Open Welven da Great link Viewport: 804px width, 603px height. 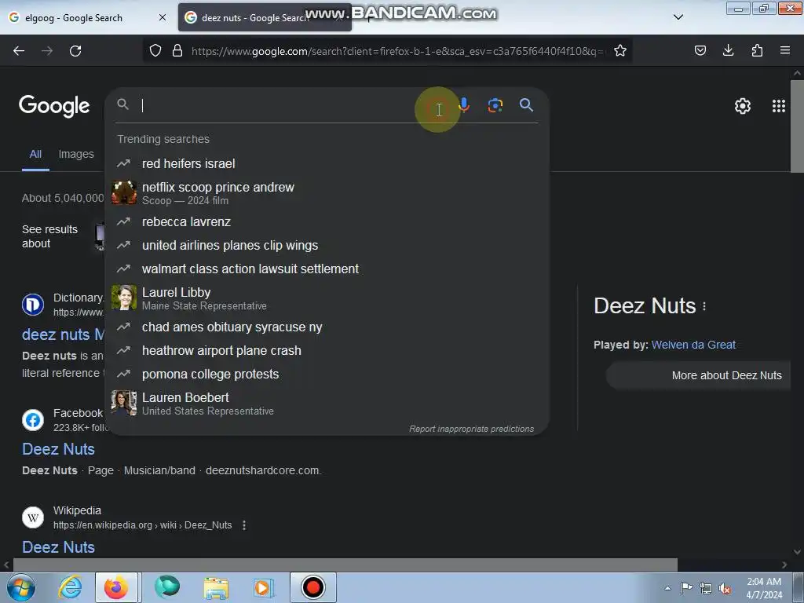pos(693,345)
